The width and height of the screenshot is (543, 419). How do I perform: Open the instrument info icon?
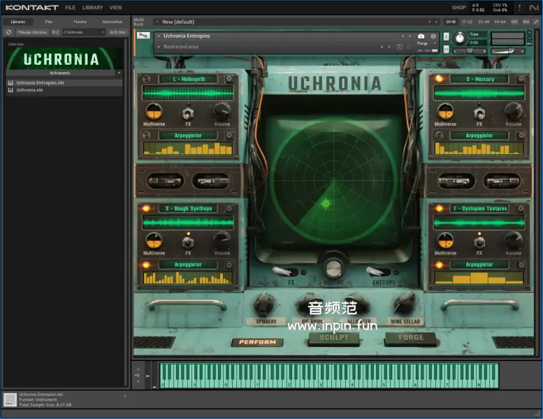tap(433, 36)
